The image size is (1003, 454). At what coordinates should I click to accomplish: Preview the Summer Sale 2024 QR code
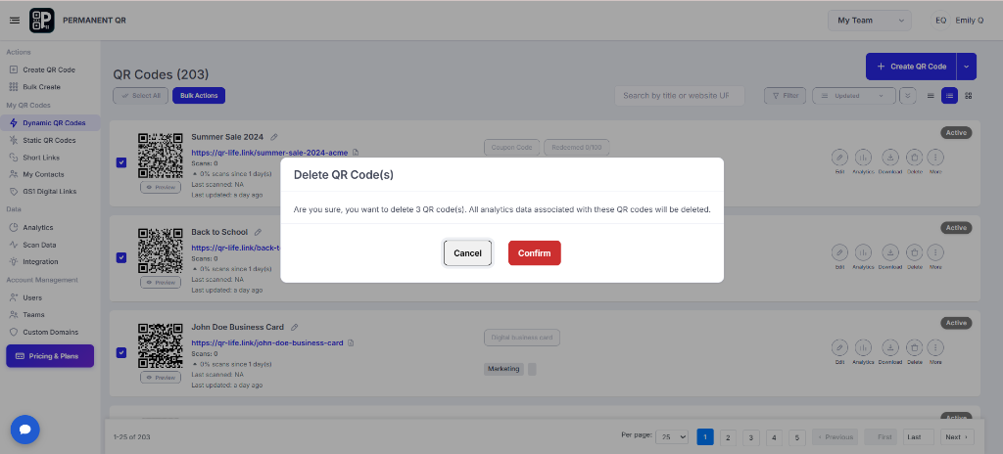(x=161, y=187)
